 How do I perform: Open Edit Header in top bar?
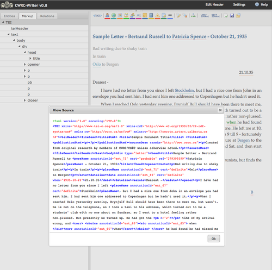tap(214, 5)
